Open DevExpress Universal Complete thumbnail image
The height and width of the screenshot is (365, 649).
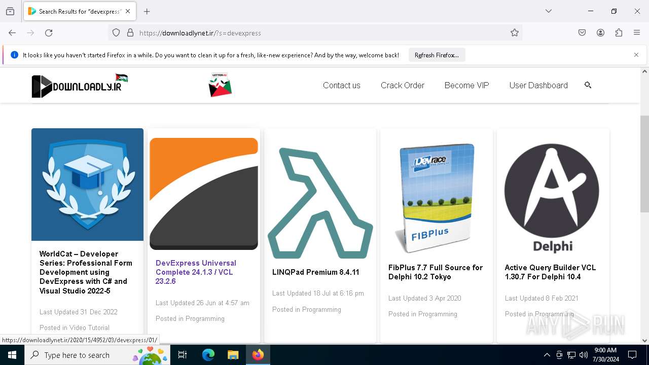tap(204, 194)
